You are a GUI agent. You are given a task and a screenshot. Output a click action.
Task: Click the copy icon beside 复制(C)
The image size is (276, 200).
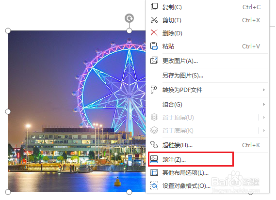[154, 7]
